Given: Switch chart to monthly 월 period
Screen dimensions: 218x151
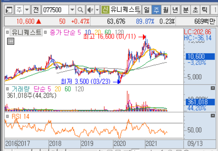Looking at the screenshot, I should pyautogui.click(x=166, y=10).
